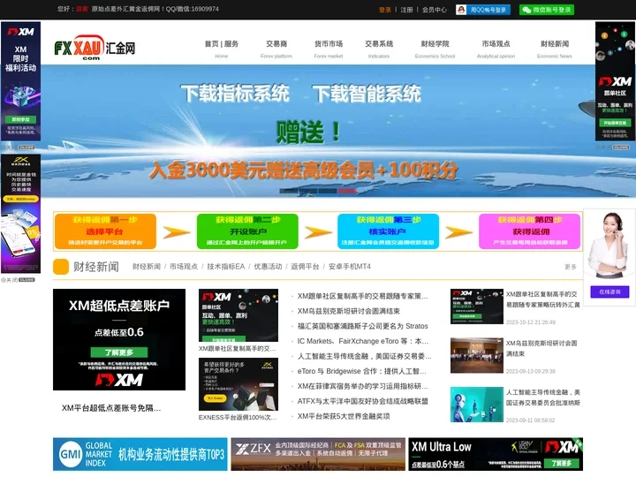Open the XM跟单社区 right-column thumbnail dated 2023-10-12
This screenshot has width=636, height=477.
coord(477,307)
